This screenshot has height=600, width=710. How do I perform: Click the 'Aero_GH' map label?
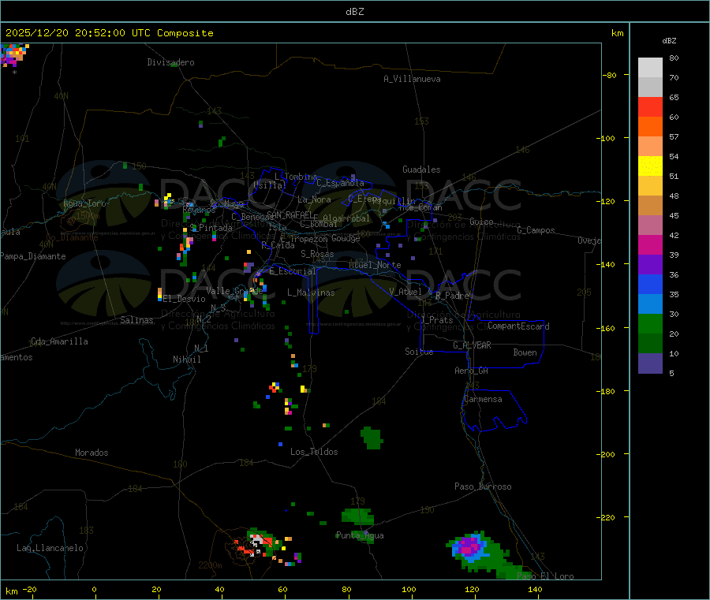click(471, 371)
